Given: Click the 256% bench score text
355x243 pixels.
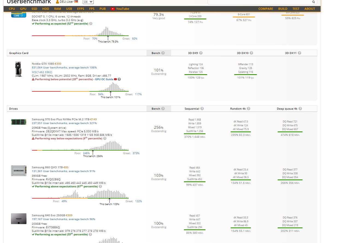Looking at the screenshot, I should click(159, 127).
